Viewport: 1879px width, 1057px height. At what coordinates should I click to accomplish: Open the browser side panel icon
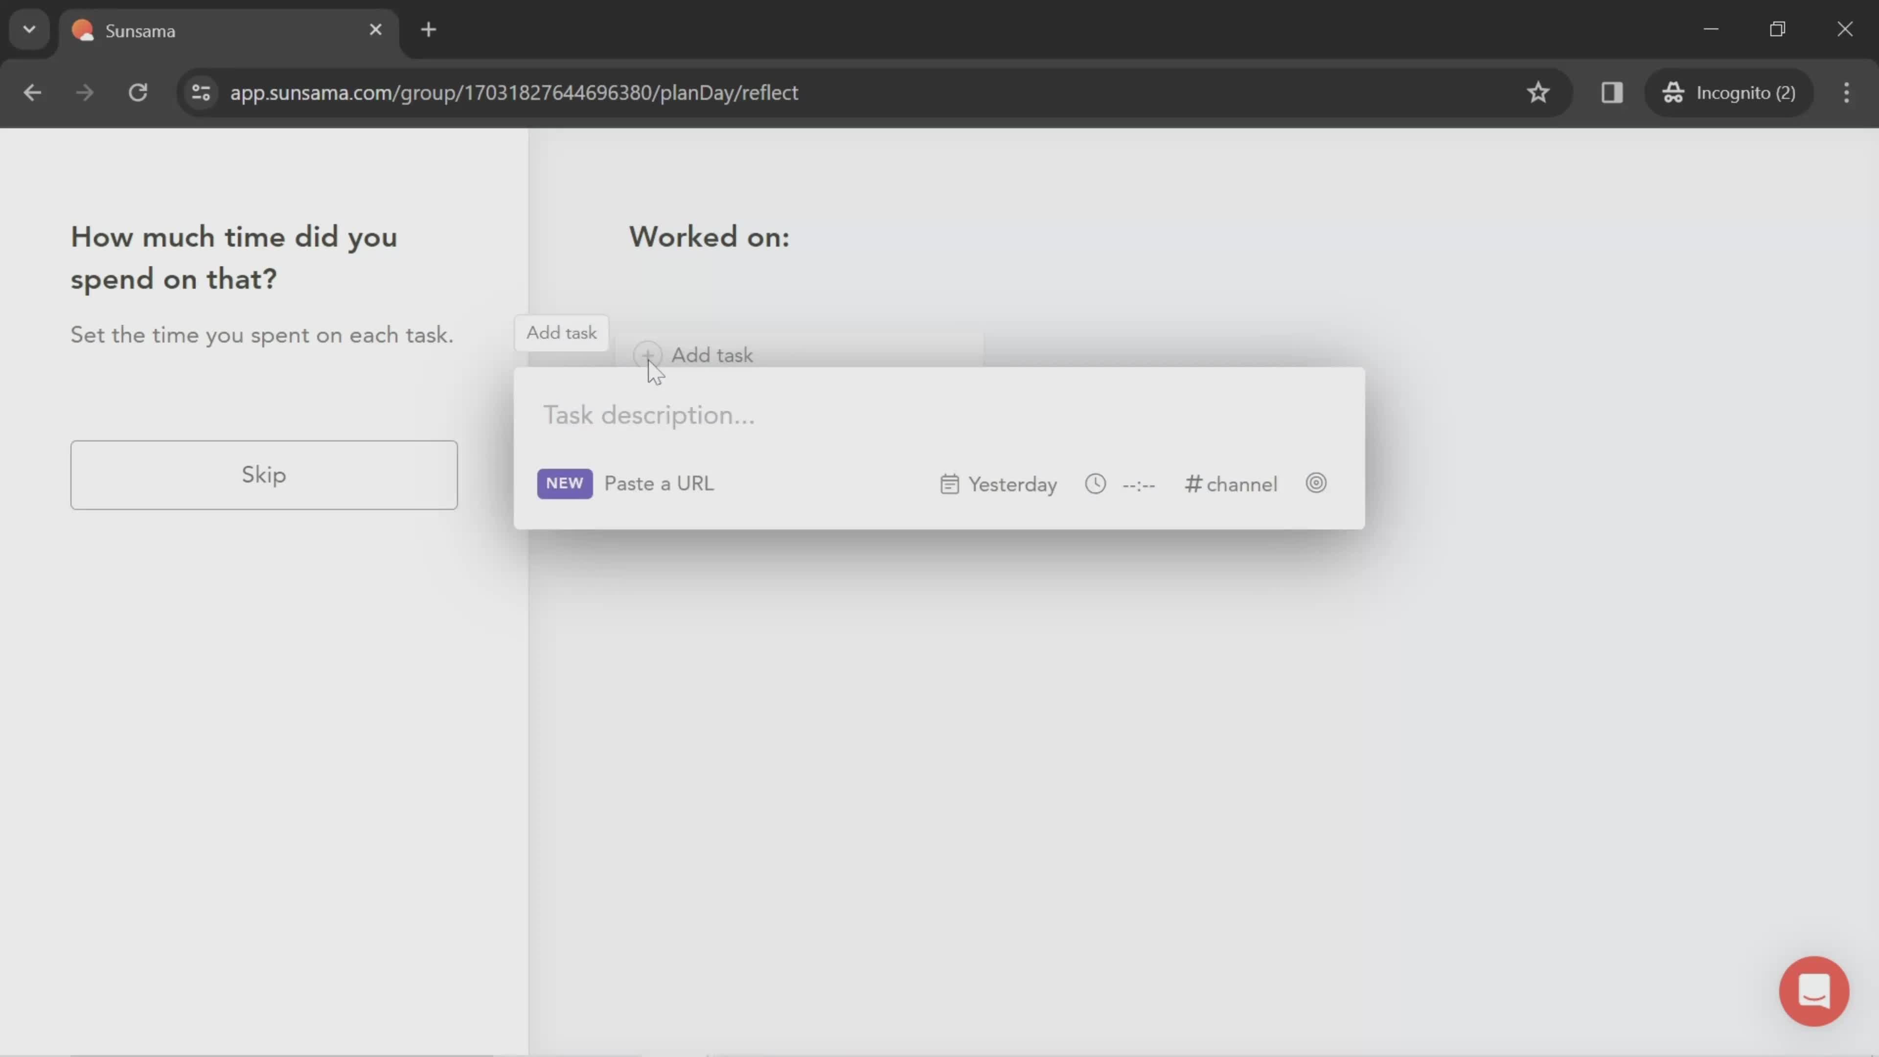click(1611, 92)
